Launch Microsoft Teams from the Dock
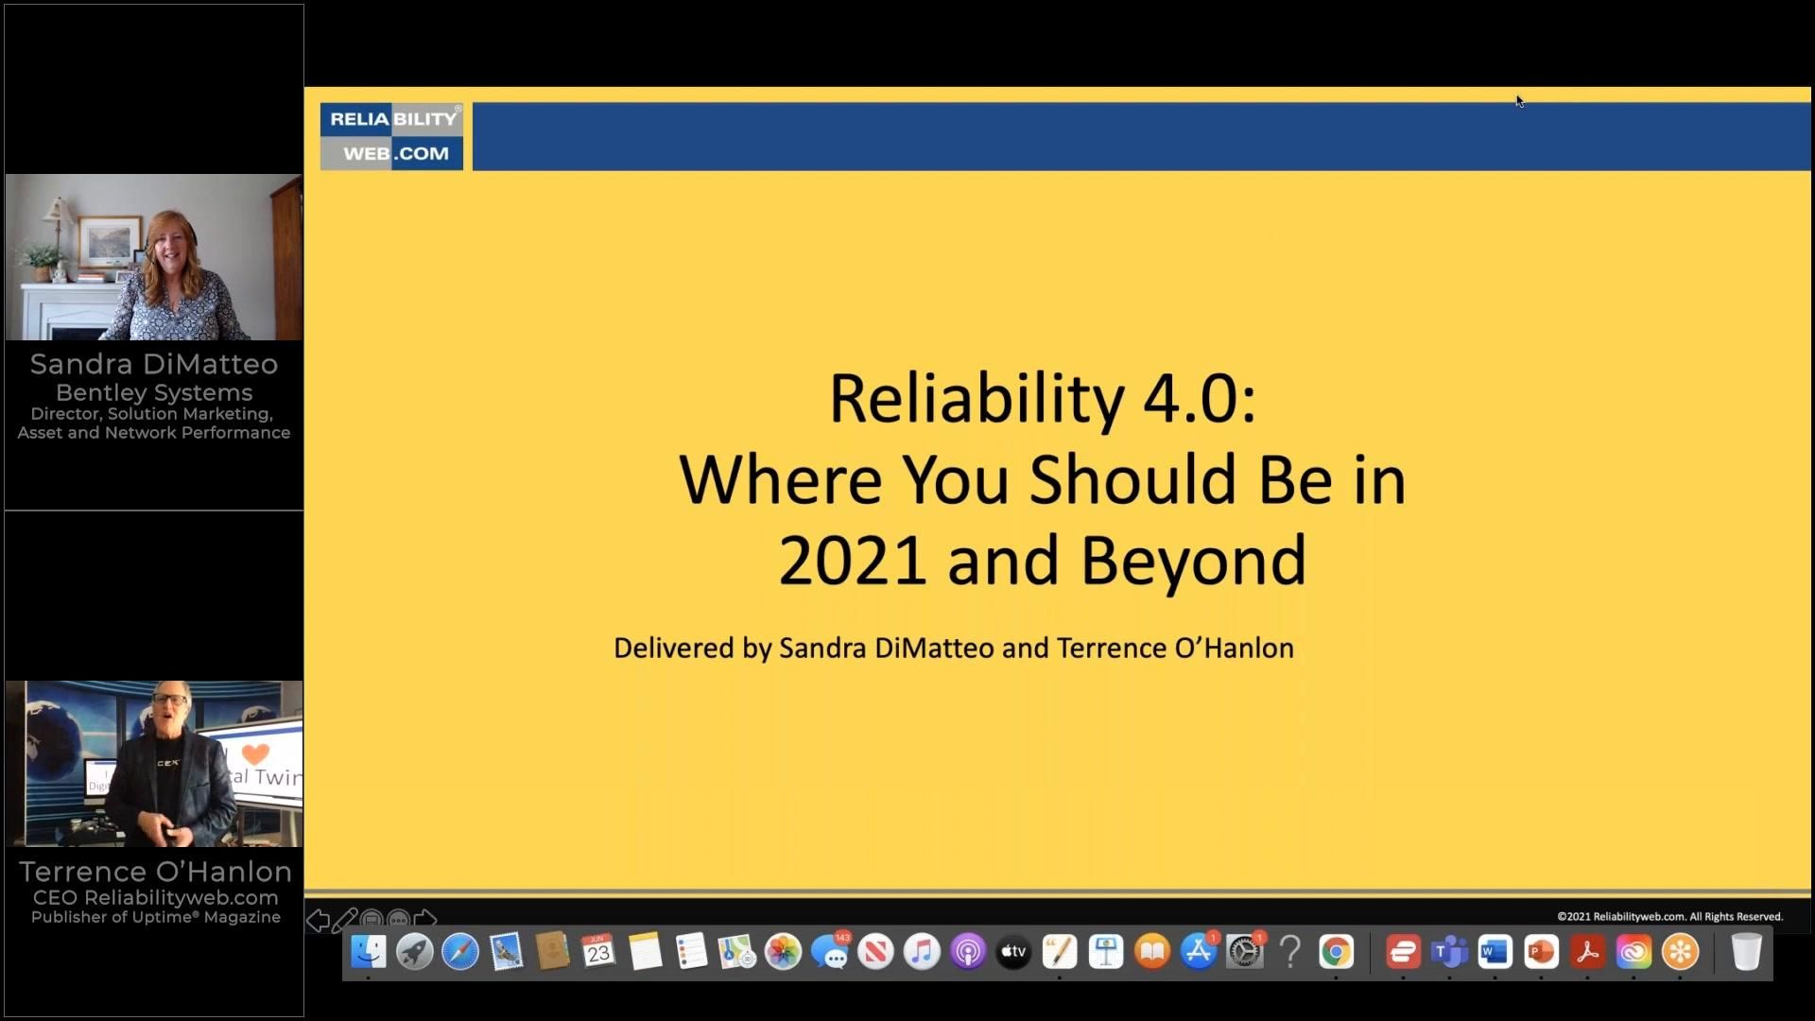This screenshot has height=1021, width=1815. coord(1449,953)
